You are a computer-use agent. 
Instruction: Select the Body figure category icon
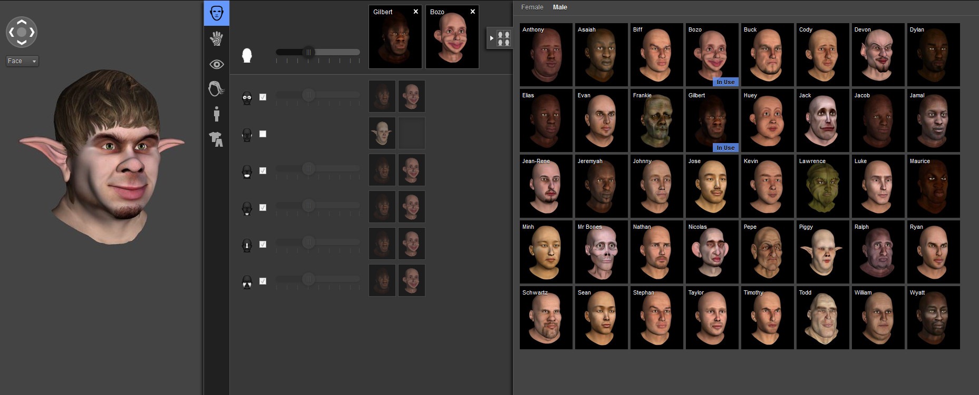[216, 114]
